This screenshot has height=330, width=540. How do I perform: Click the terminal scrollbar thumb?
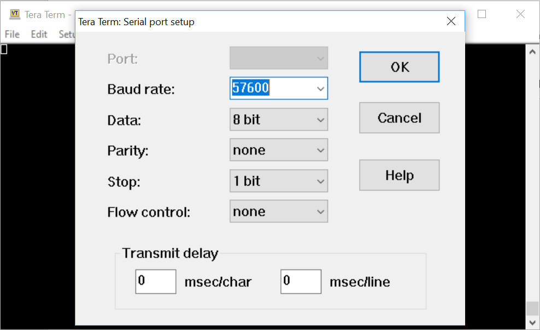click(x=532, y=308)
